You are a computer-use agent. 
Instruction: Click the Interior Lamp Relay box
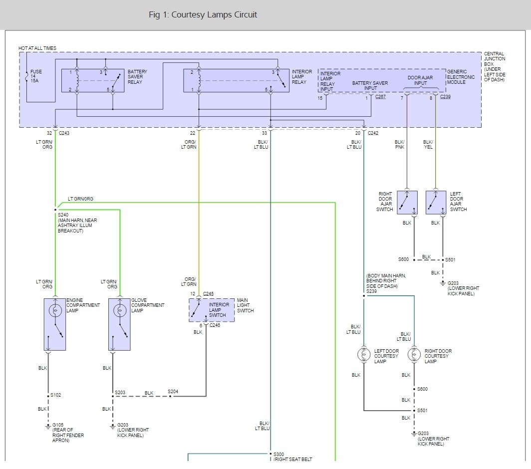pyautogui.click(x=236, y=80)
